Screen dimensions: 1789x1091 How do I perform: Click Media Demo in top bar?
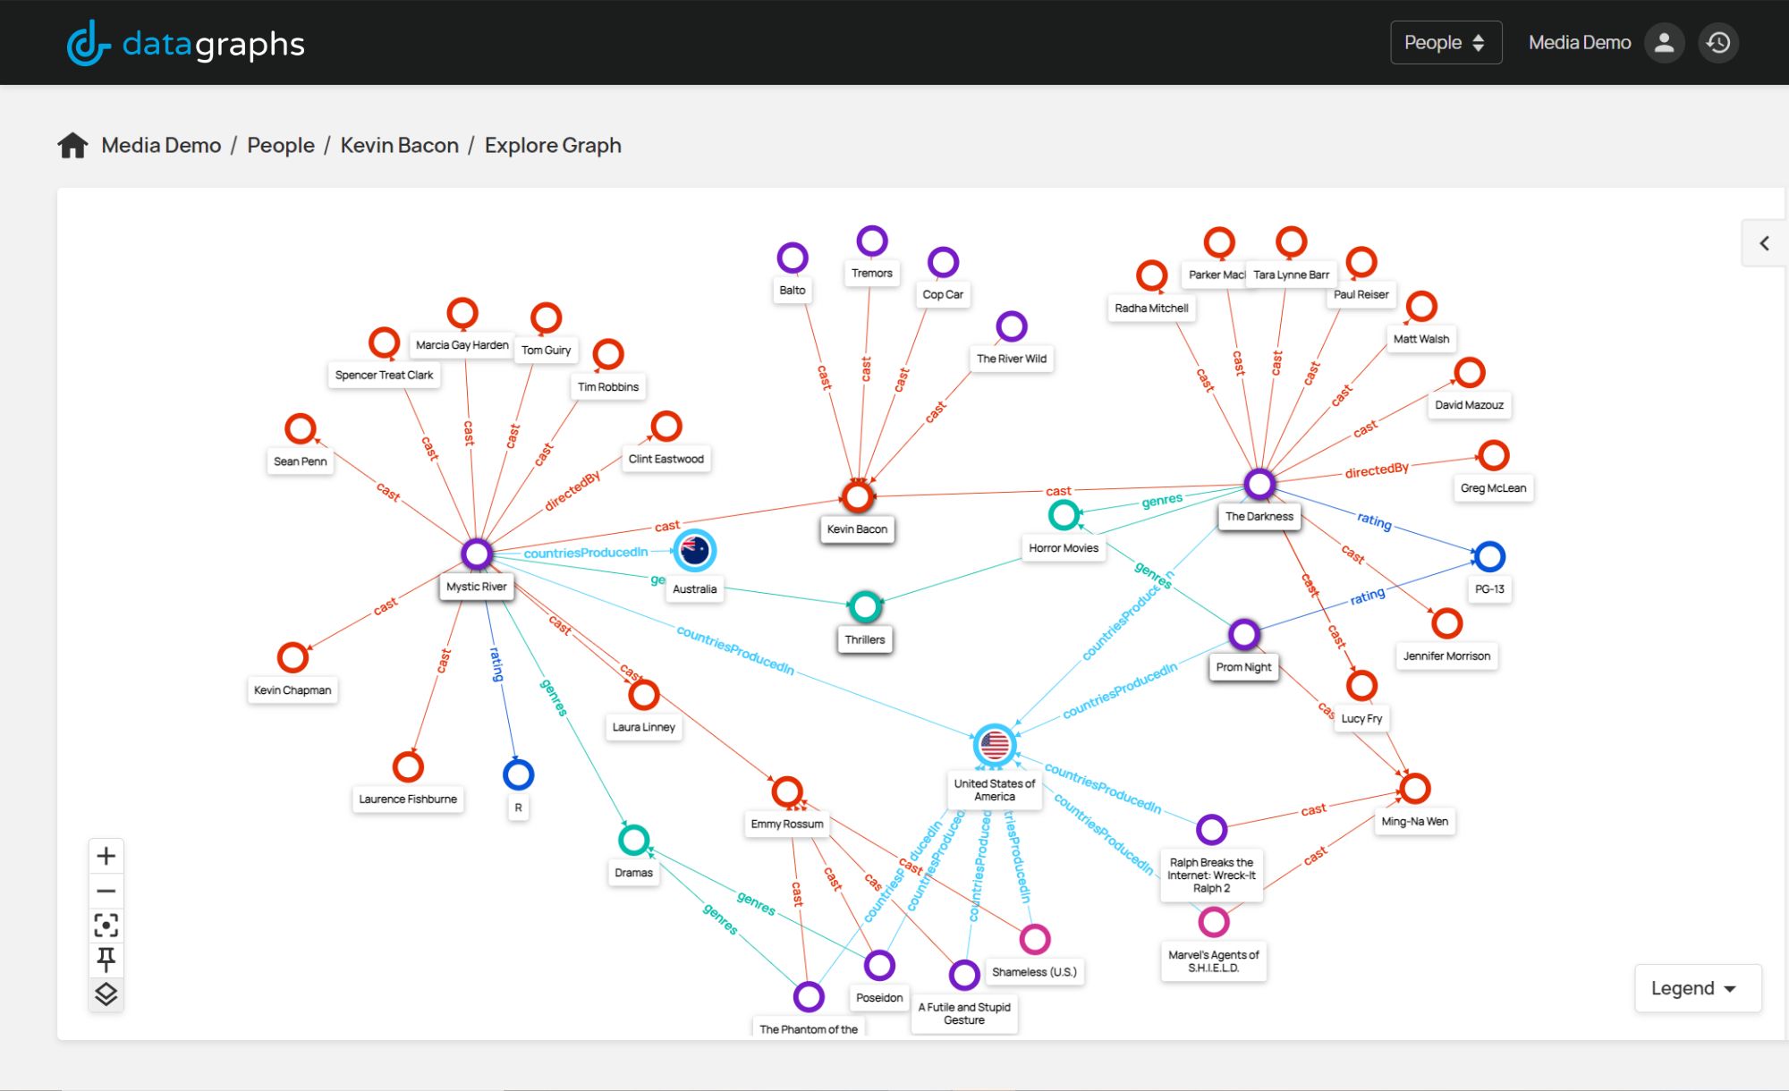click(x=1579, y=43)
